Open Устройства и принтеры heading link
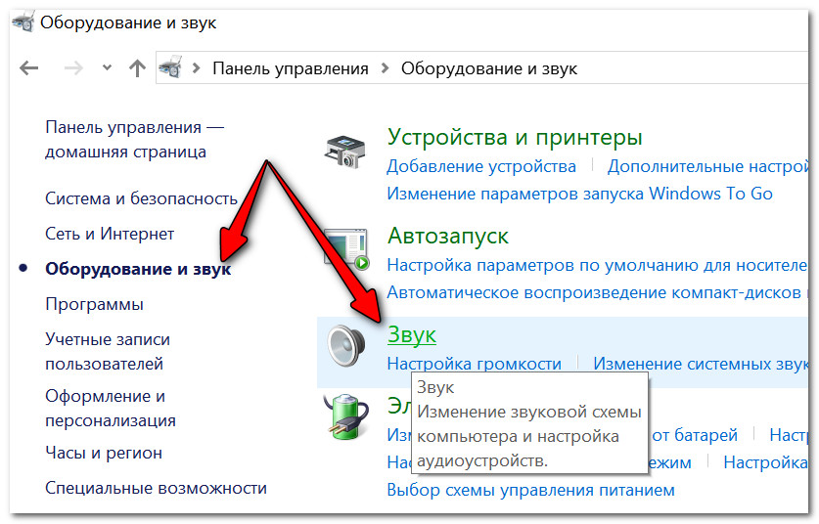 pyautogui.click(x=514, y=137)
